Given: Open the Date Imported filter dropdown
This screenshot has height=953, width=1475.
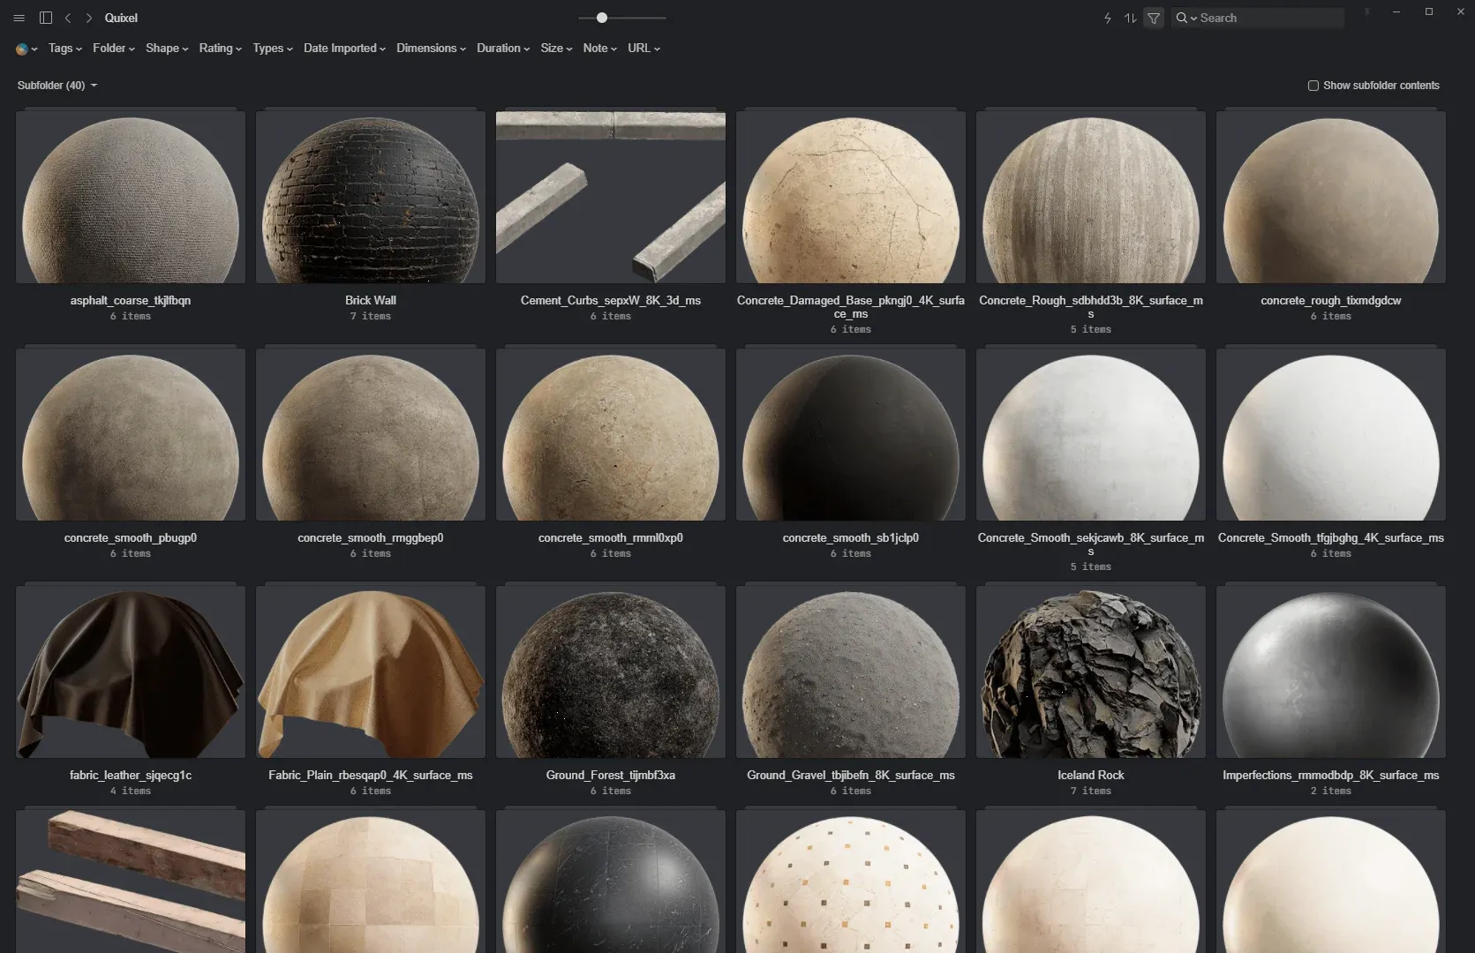Looking at the screenshot, I should (344, 49).
